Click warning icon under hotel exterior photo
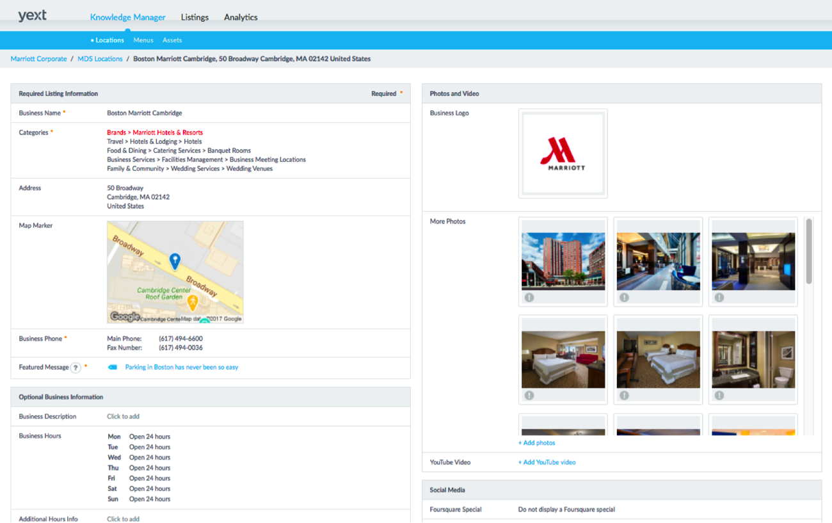 pos(529,298)
